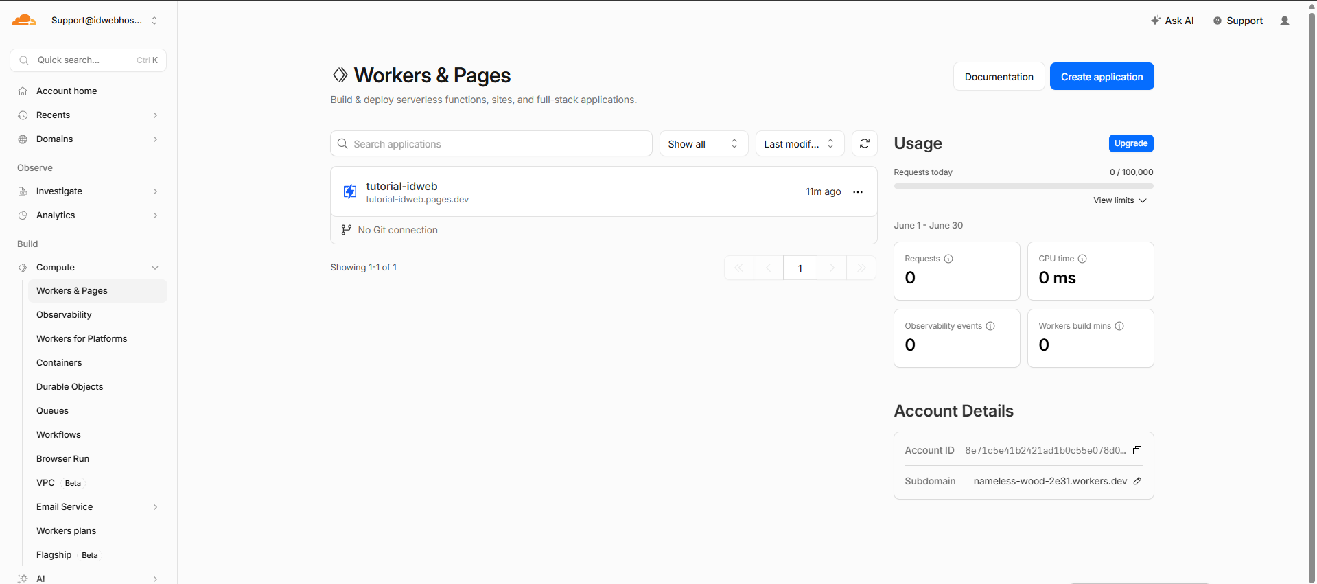The height and width of the screenshot is (584, 1317).
Task: Click the Showing 1-1 of 1 text
Action: point(364,268)
